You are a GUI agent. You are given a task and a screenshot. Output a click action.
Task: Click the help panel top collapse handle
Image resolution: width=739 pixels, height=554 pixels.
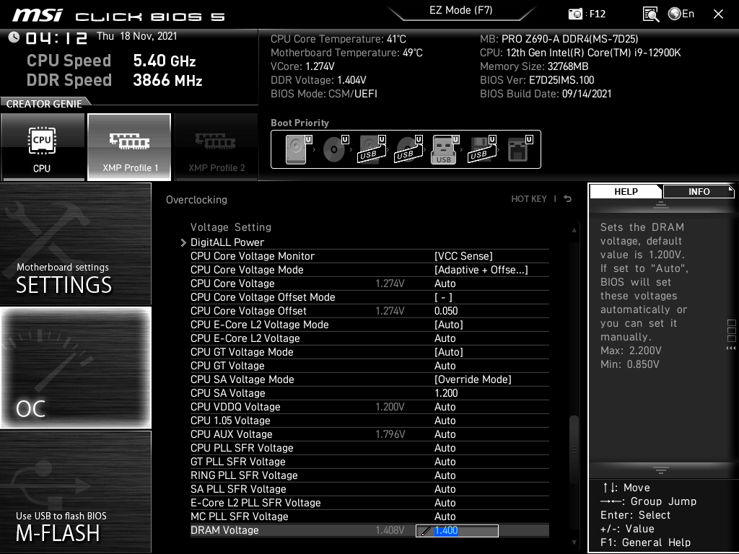click(661, 204)
